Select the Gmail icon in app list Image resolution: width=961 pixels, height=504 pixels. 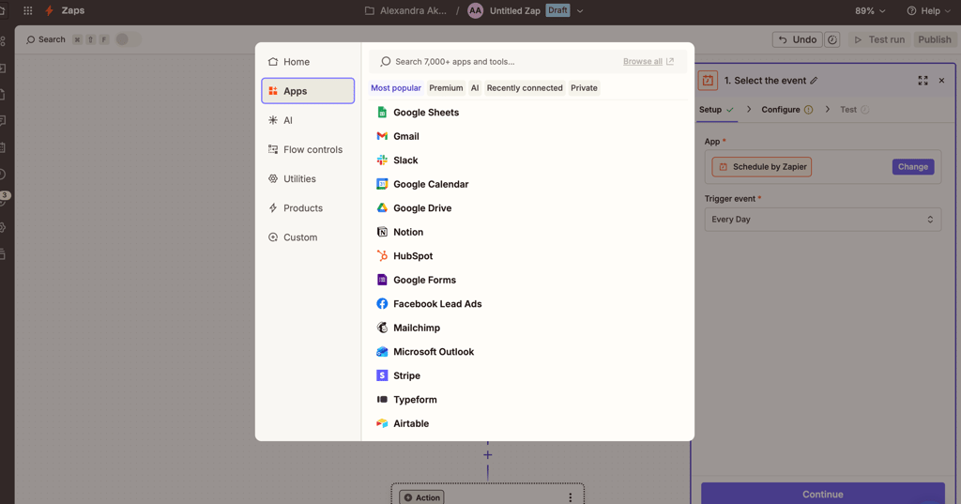click(382, 136)
